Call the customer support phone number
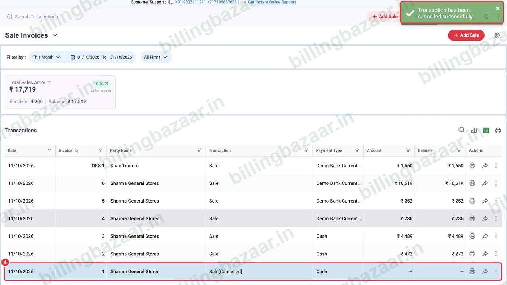 (206, 2)
